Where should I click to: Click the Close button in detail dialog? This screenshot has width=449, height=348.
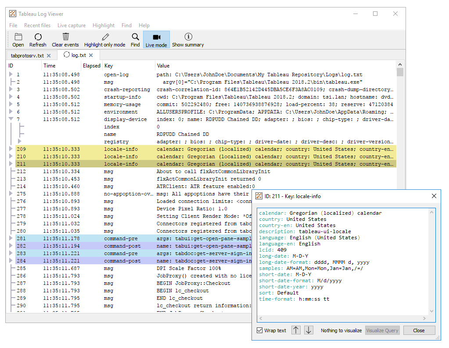(419, 330)
